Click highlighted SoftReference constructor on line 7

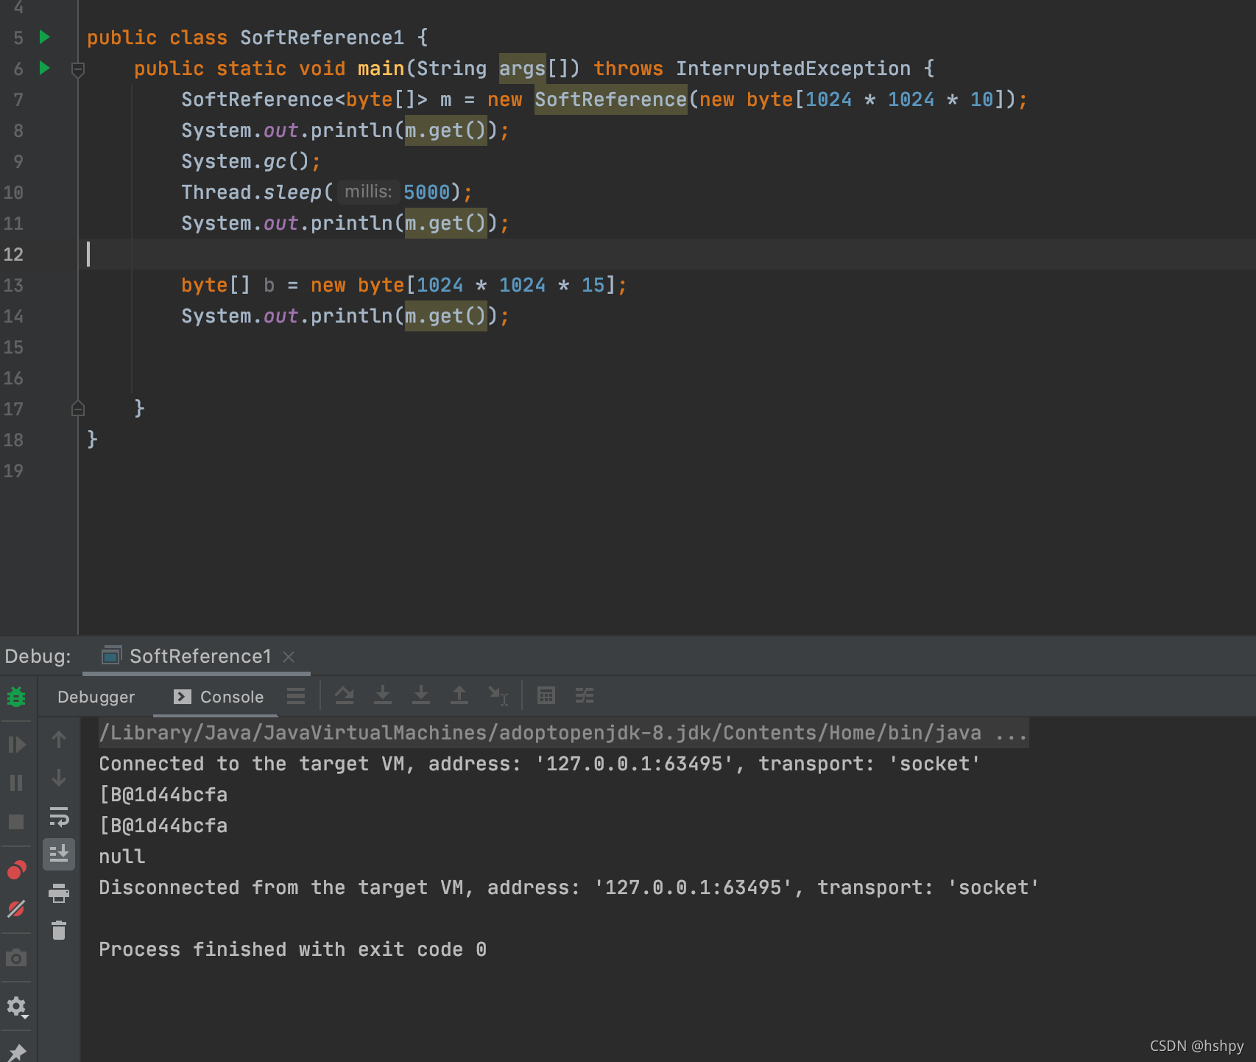pyautogui.click(x=610, y=99)
